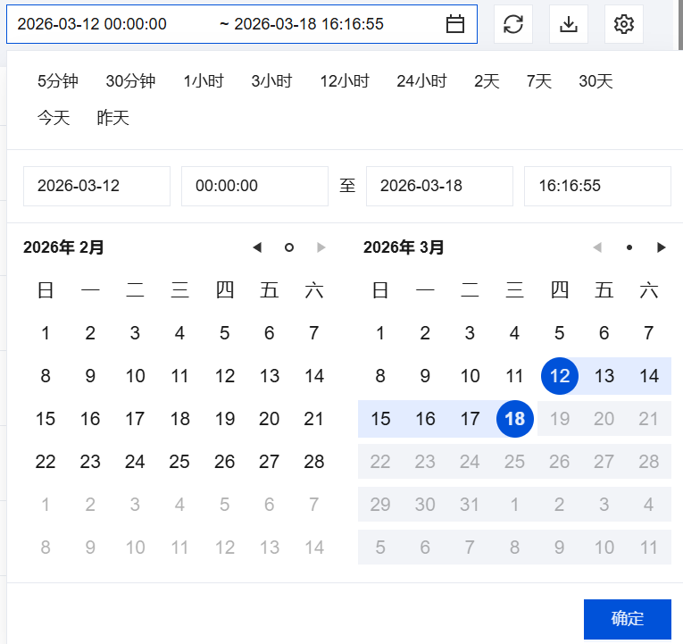This screenshot has height=644, width=683.
Task: Open settings via the gear icon
Action: (624, 24)
